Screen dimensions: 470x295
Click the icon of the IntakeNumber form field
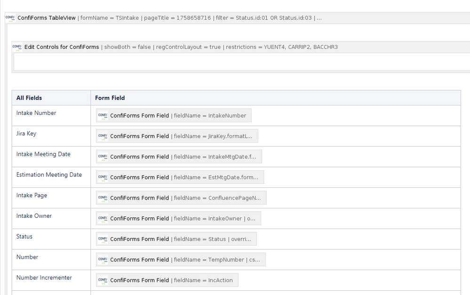click(x=103, y=115)
